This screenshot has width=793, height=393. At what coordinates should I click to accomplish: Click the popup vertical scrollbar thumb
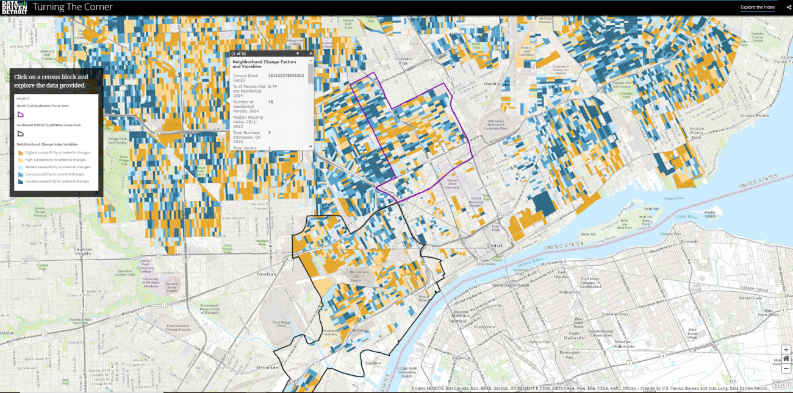pos(312,73)
